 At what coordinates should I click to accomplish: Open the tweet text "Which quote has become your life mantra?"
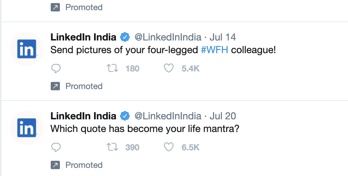145,129
